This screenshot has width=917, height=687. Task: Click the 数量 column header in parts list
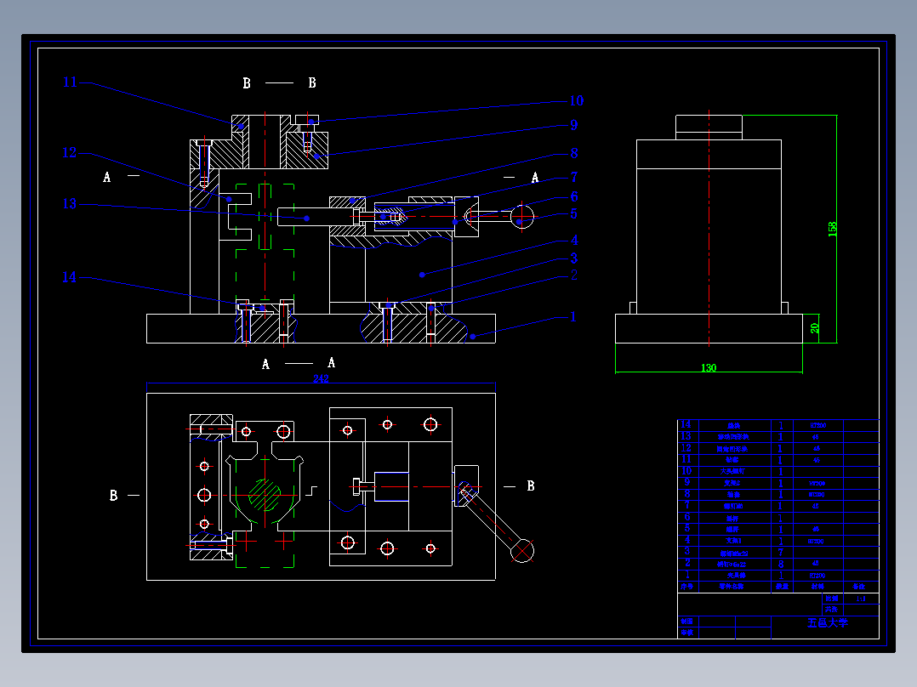pyautogui.click(x=782, y=587)
